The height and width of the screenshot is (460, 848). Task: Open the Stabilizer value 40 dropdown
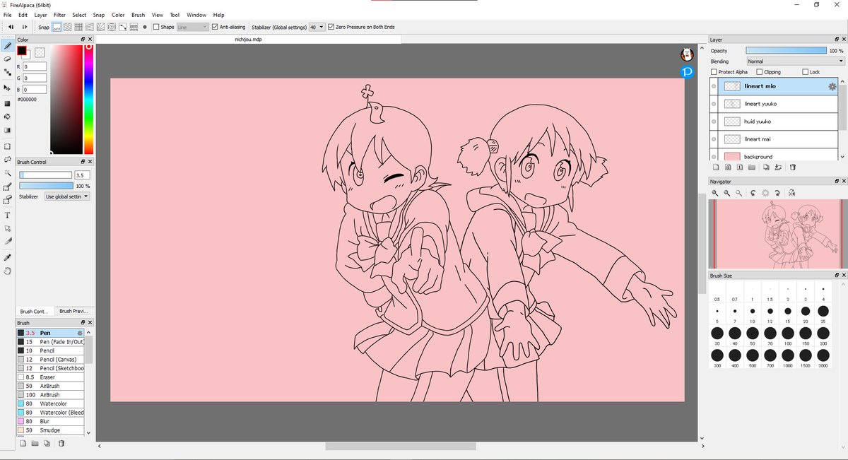tap(317, 27)
